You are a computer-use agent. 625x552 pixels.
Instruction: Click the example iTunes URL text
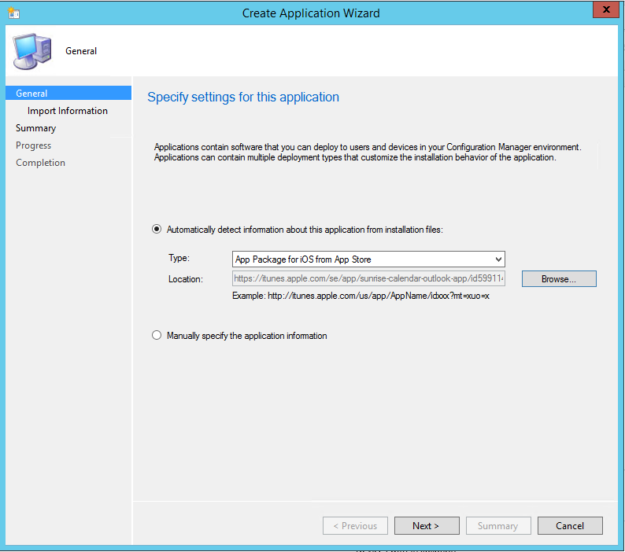pos(361,296)
